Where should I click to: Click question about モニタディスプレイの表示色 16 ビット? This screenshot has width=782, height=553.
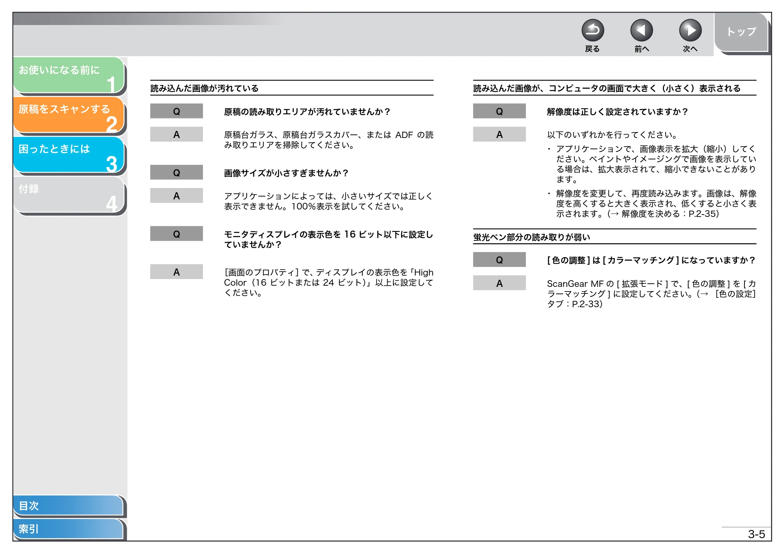tap(328, 239)
